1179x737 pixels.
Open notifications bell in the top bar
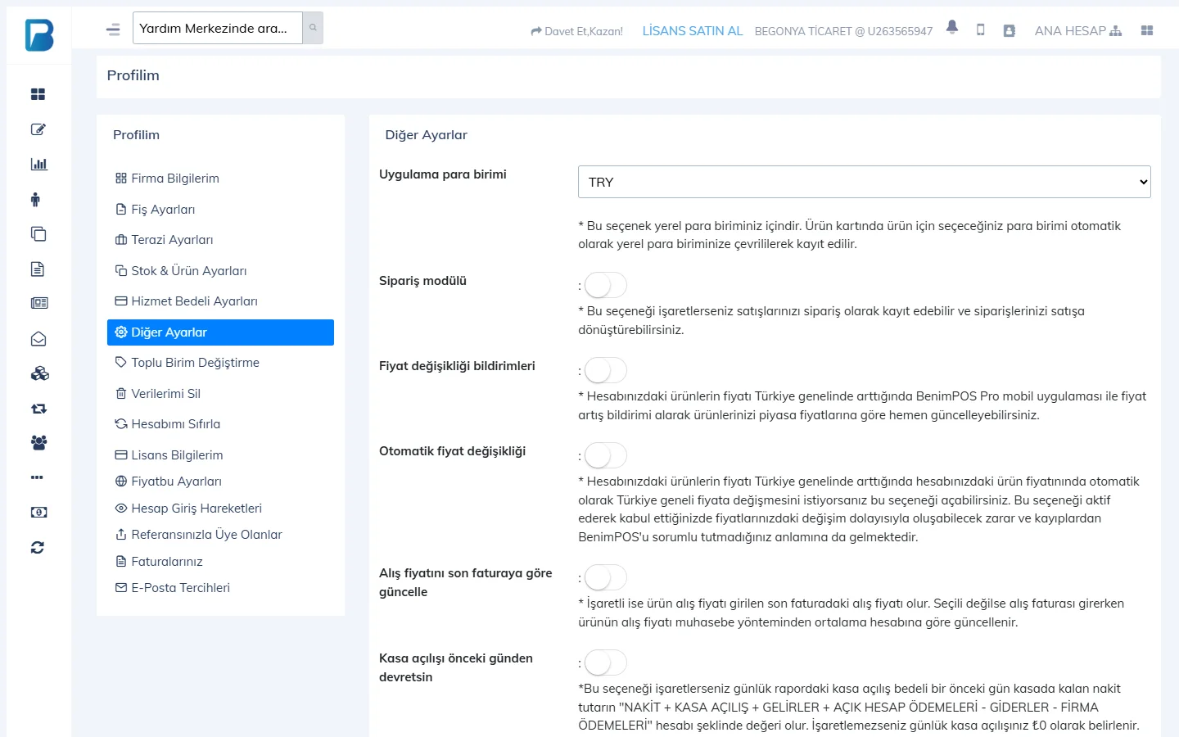952,28
